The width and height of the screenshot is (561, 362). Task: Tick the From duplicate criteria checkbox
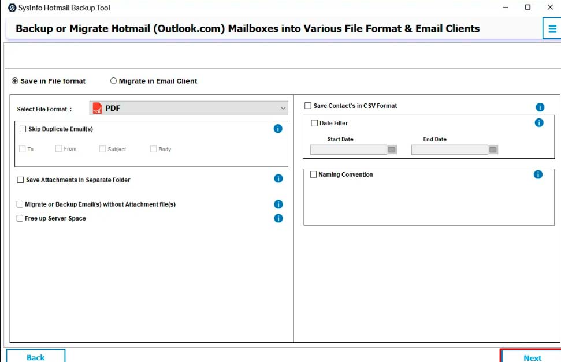click(59, 148)
